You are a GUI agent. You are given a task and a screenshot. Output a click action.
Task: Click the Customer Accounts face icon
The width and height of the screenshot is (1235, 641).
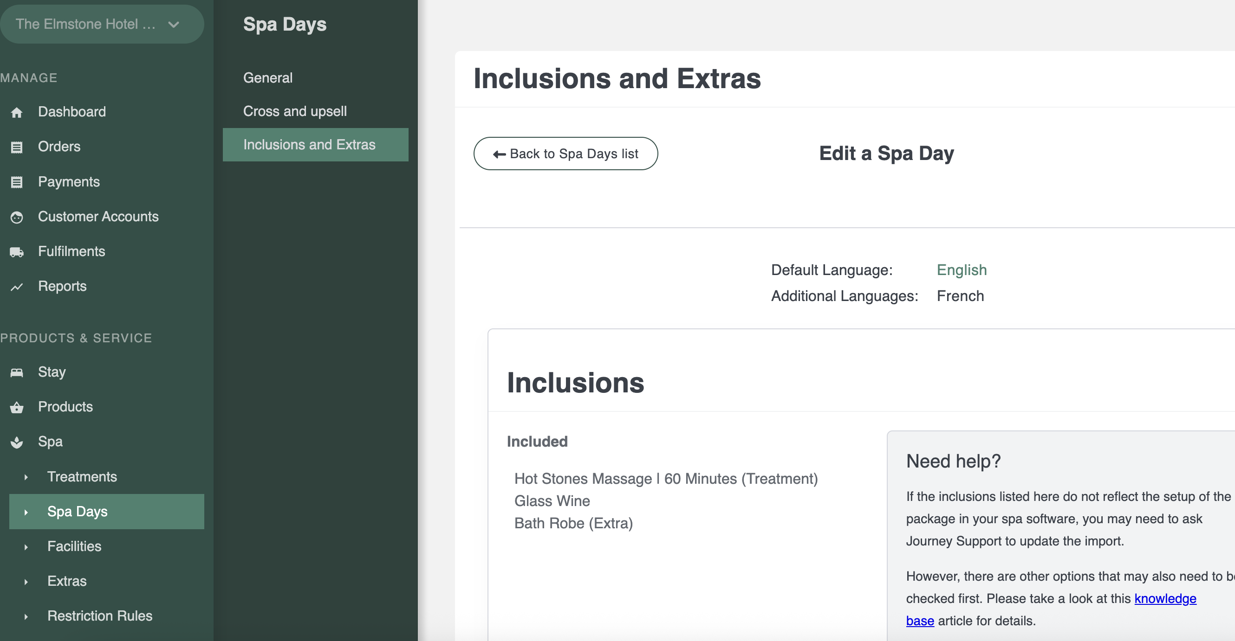[x=17, y=217]
